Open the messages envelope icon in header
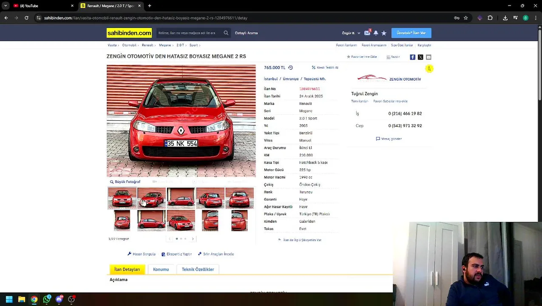This screenshot has width=542, height=306. 367,33
